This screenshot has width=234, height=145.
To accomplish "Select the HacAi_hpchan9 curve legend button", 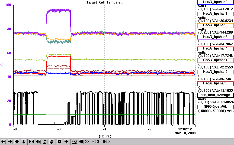I will click(215, 83).
